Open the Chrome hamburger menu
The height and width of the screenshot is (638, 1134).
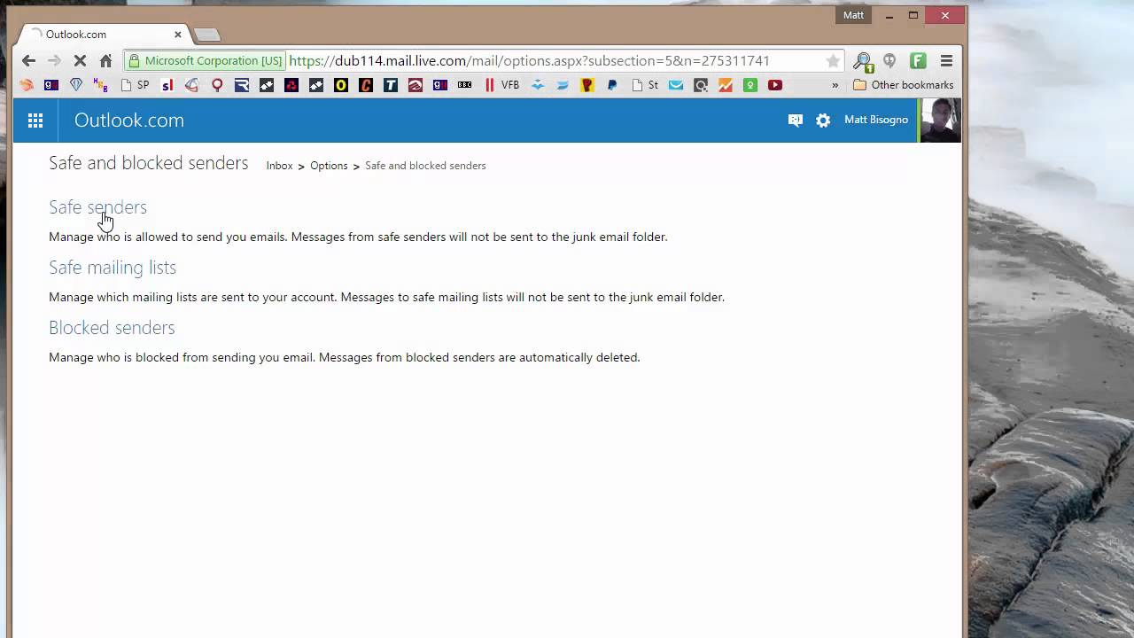point(946,61)
